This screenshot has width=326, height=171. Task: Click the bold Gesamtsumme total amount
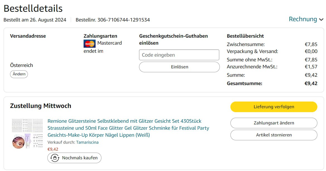pyautogui.click(x=311, y=83)
